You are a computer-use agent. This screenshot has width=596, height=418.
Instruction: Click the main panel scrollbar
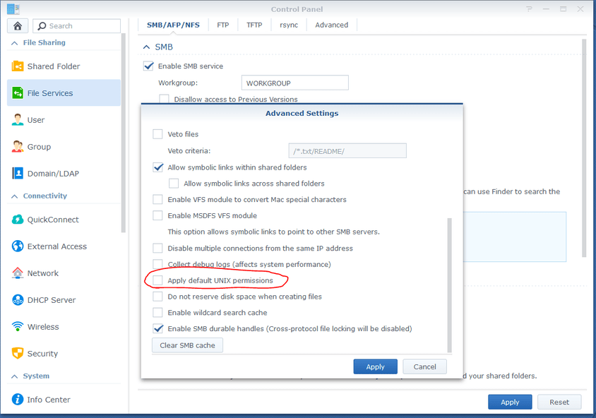584,148
